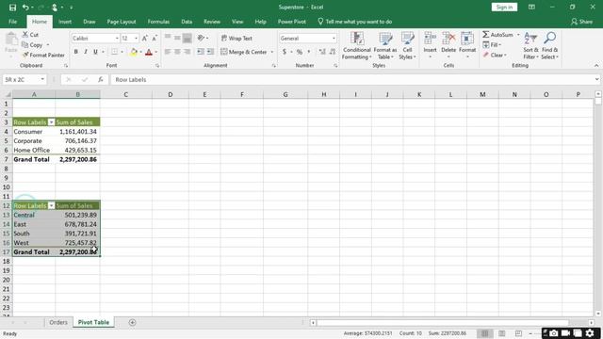The width and height of the screenshot is (603, 339).
Task: Increase font size with the larger A
Action: (x=144, y=38)
